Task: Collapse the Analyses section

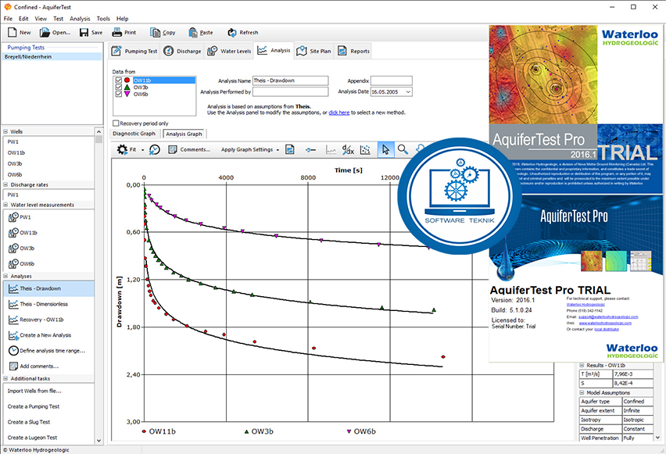Action: coord(5,276)
